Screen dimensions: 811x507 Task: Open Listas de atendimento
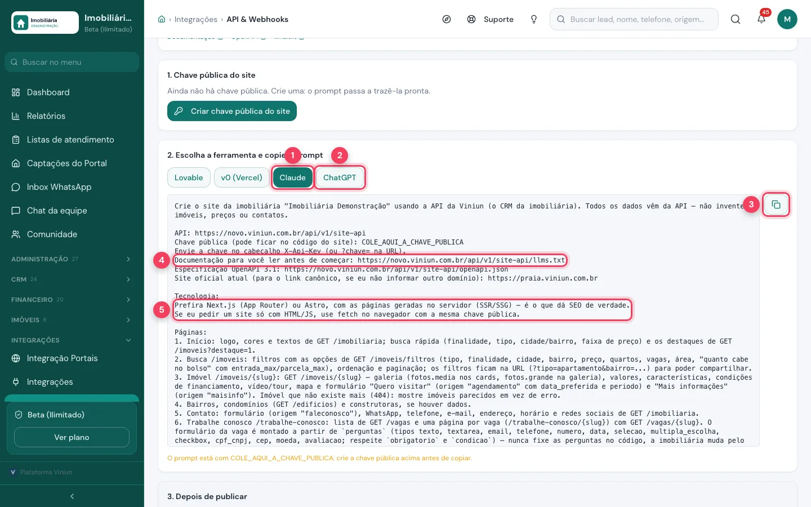coord(72,140)
